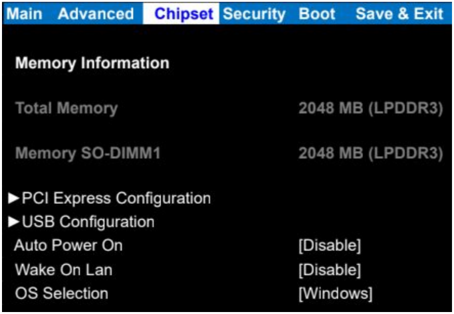Viewport: 454px width, 314px height.
Task: Open the Advanced tab
Action: point(96,13)
